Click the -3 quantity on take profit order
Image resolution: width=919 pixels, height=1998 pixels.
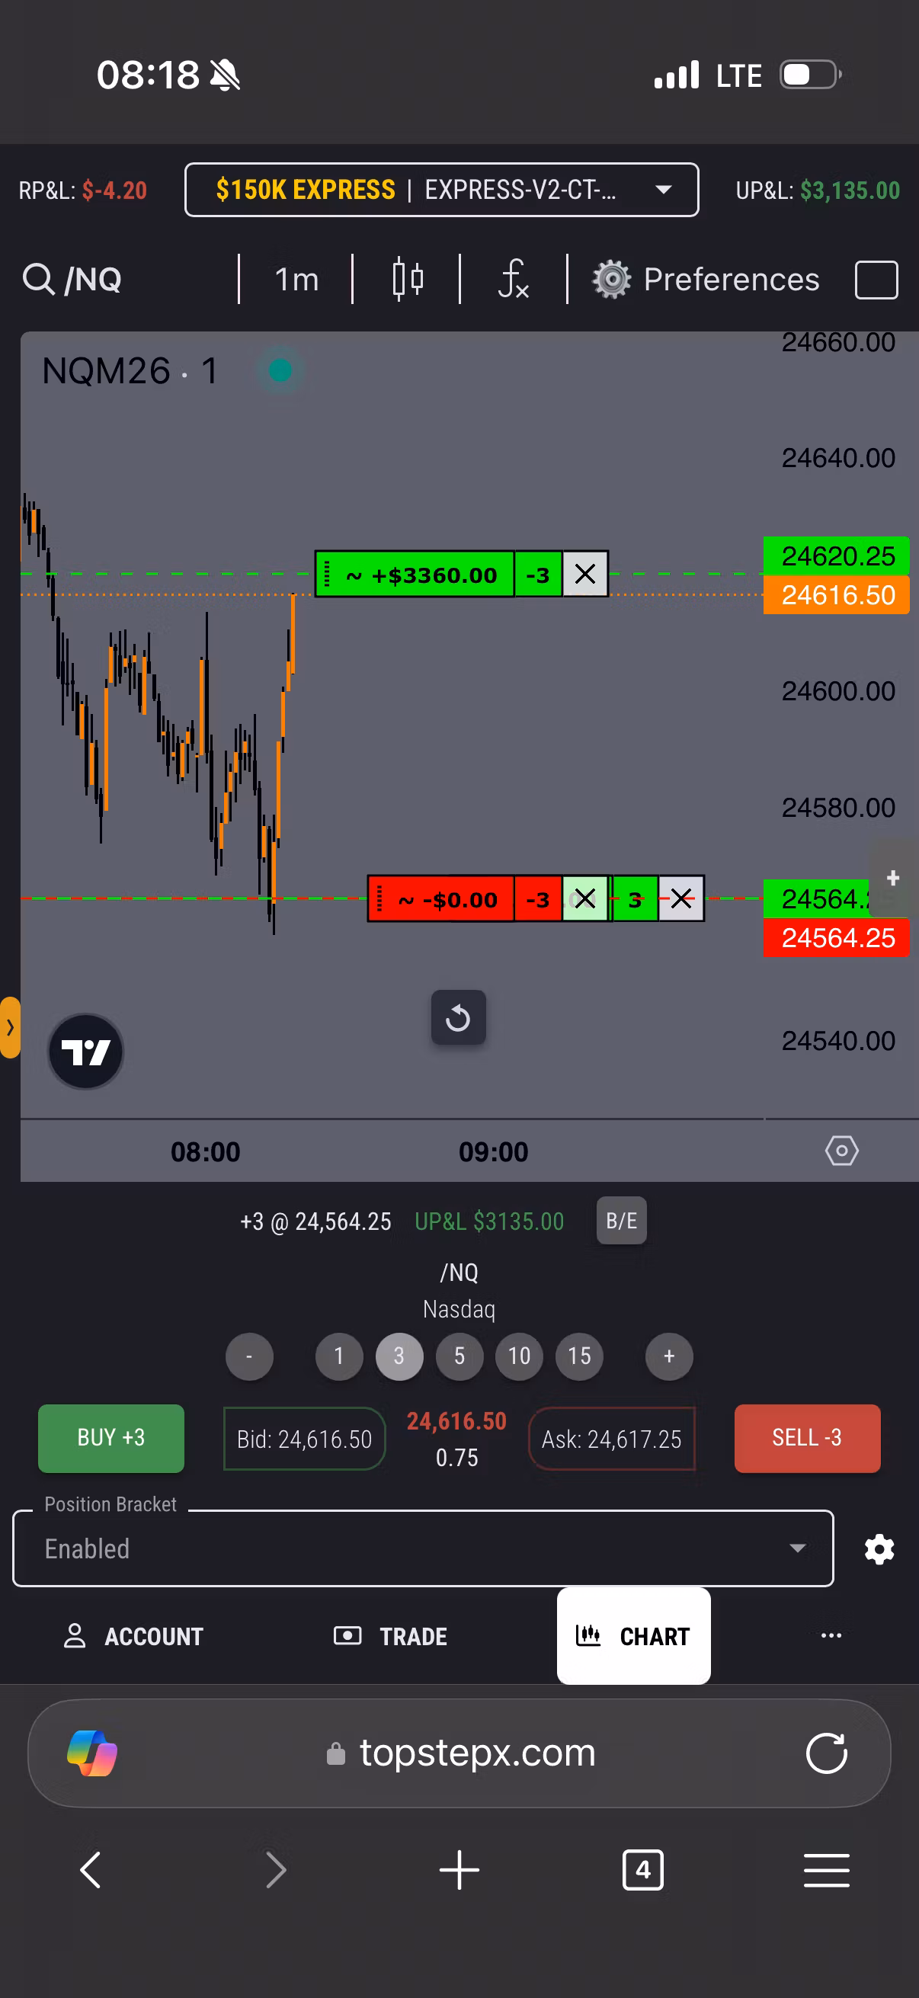[x=538, y=575]
